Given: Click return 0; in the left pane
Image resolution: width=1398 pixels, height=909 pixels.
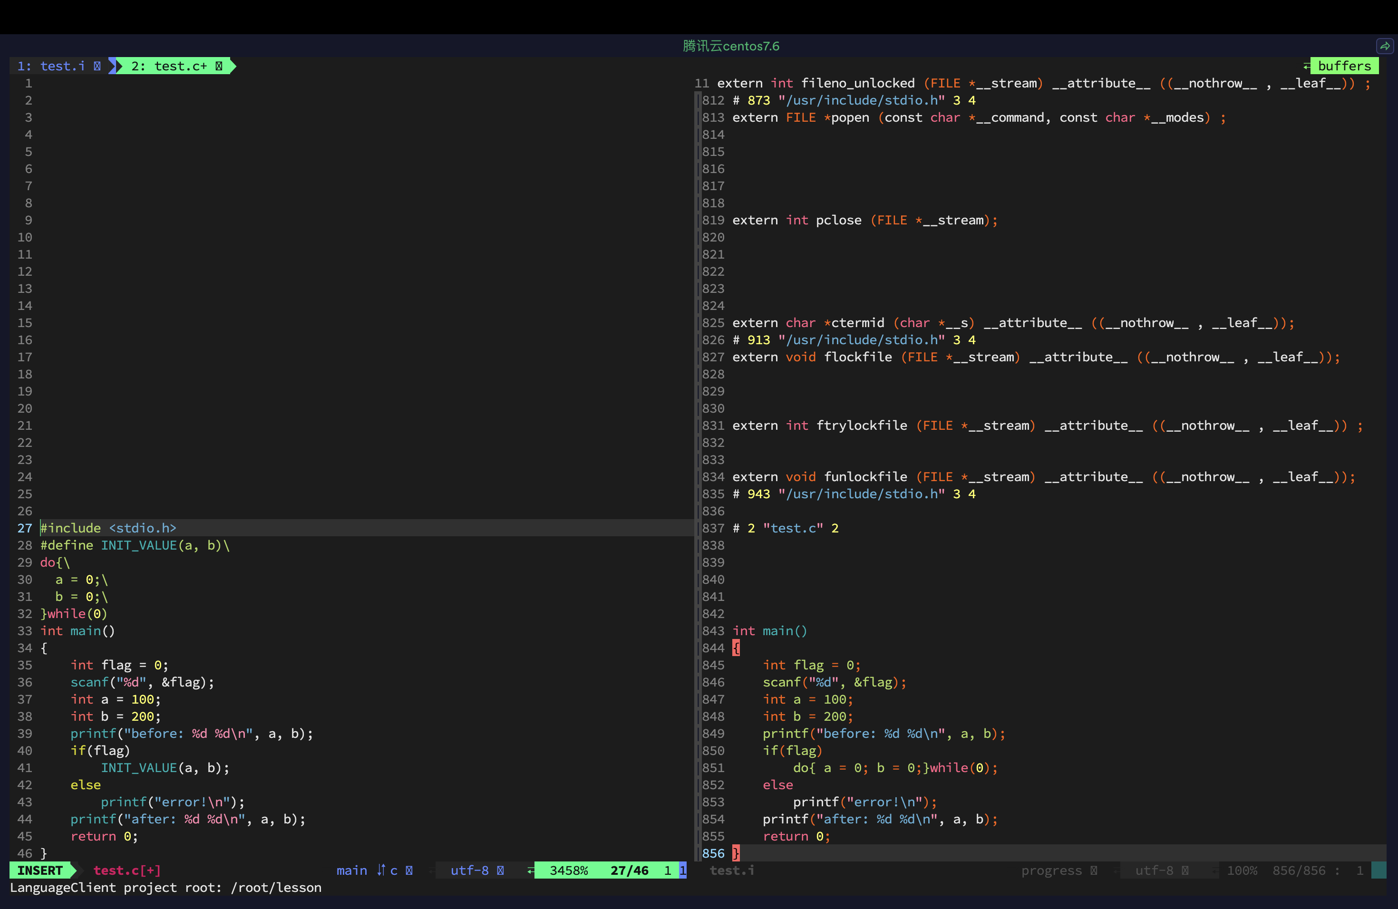Looking at the screenshot, I should coord(104,836).
